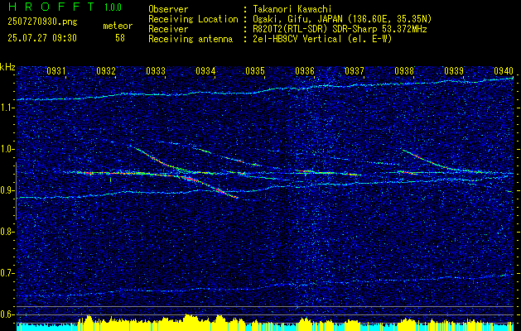Click the 0932 time marker
Screen dimensions: 521x331
[x=106, y=70]
